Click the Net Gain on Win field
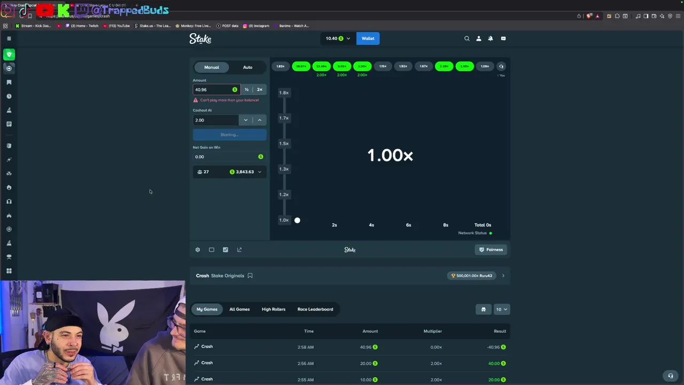The image size is (684, 385). point(230,157)
